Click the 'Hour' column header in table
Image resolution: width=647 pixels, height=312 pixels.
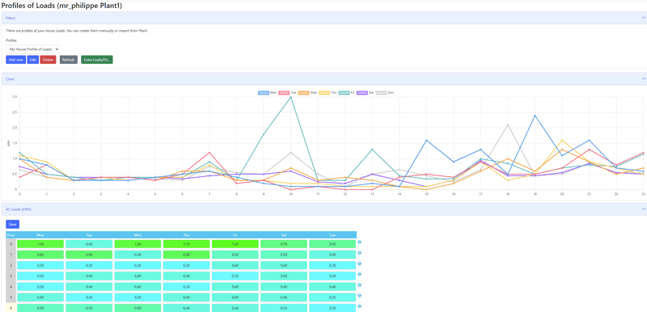pyautogui.click(x=11, y=235)
